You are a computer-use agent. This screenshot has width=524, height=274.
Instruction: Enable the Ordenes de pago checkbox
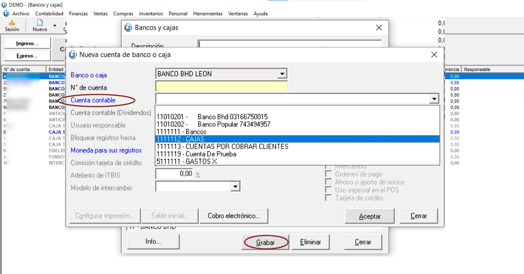click(329, 174)
